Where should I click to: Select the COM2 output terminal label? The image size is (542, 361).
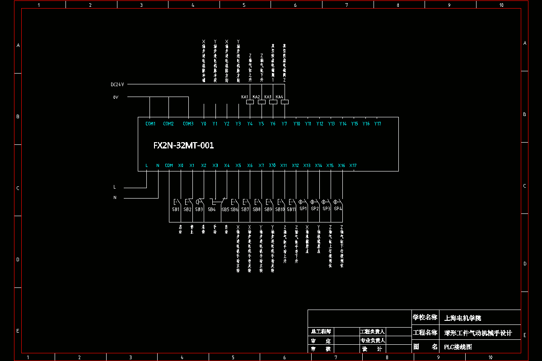tap(168, 124)
